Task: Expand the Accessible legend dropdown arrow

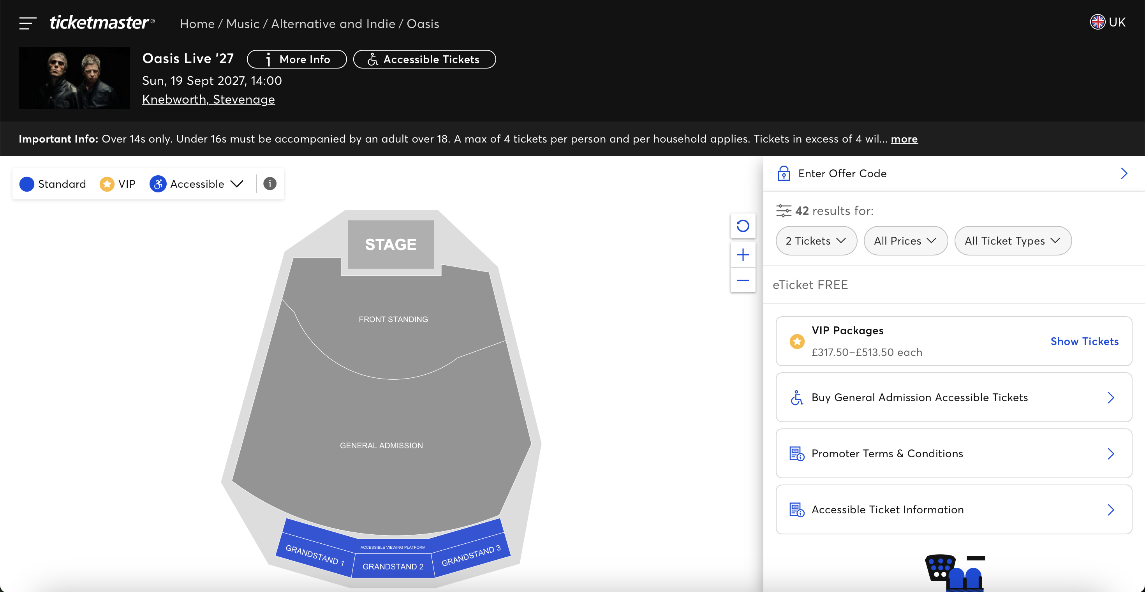Action: (x=237, y=184)
